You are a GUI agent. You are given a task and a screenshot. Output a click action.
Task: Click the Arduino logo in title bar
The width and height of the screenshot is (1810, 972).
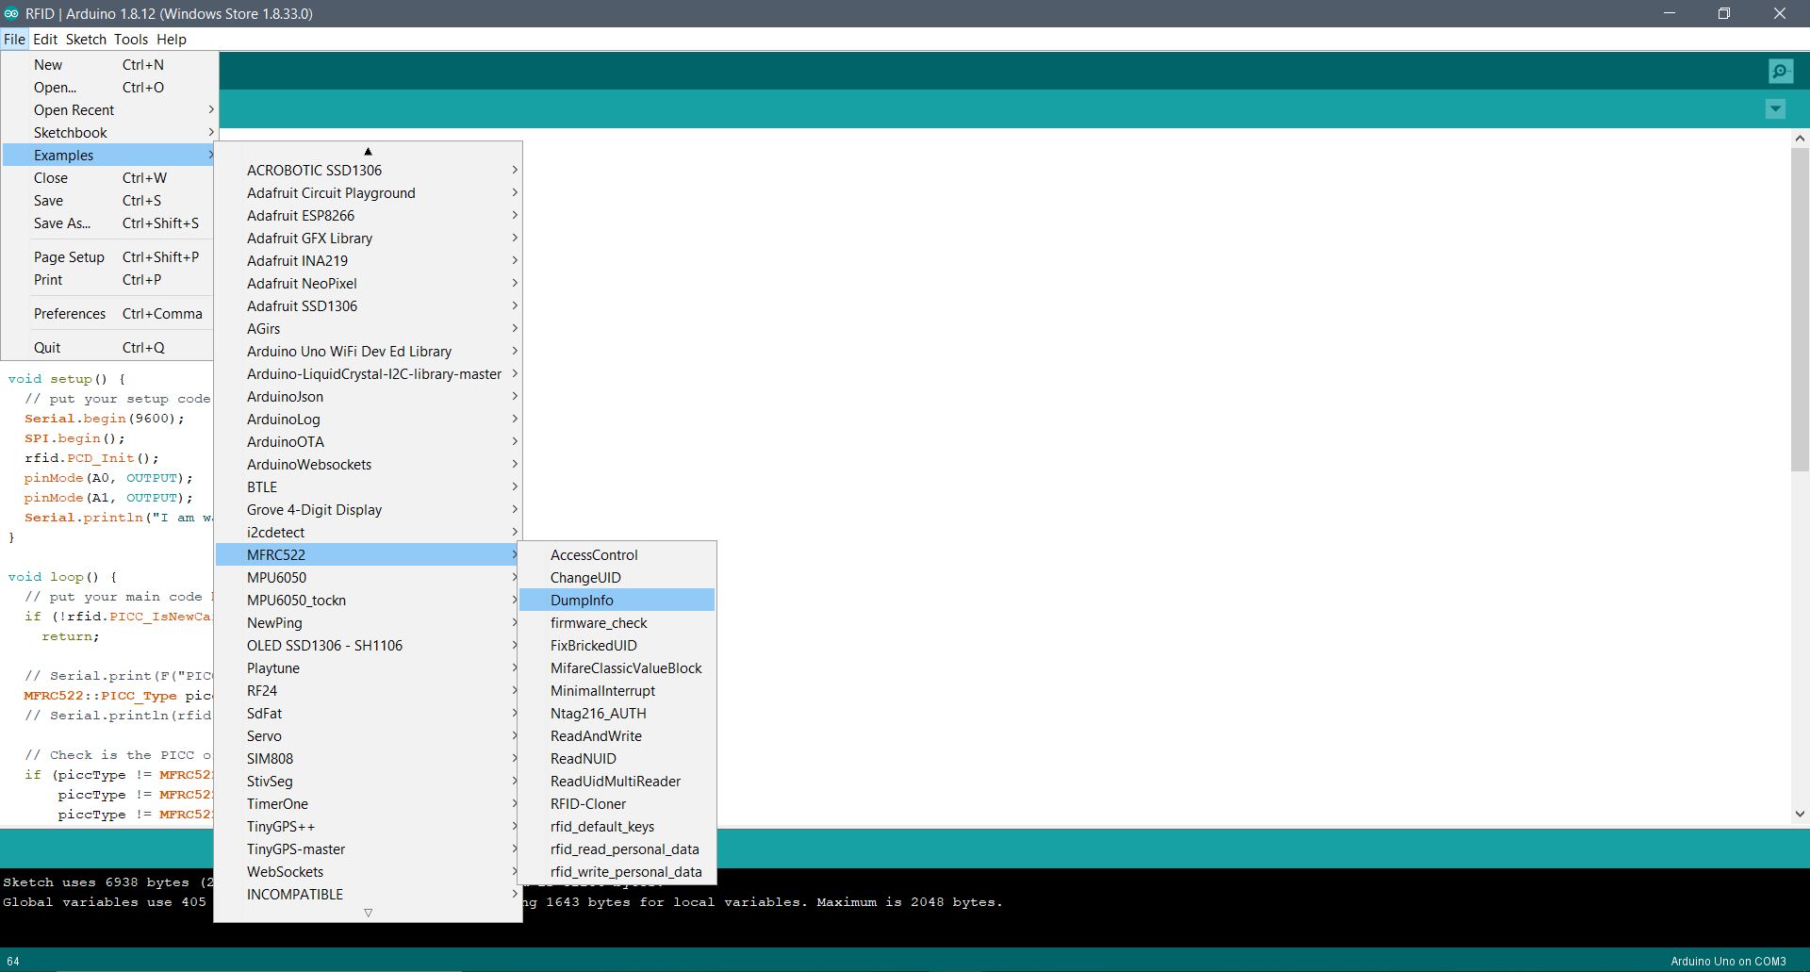coord(11,13)
